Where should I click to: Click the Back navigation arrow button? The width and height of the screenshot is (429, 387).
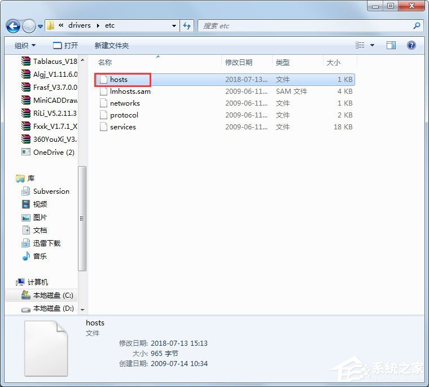pos(14,26)
